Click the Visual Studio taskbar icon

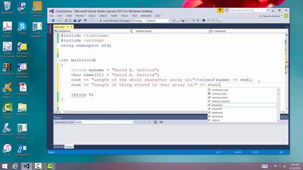27,166
